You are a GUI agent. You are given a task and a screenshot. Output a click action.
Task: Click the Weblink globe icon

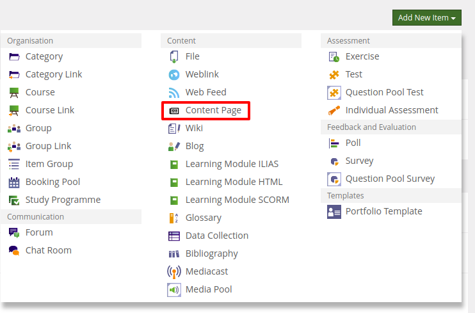(x=174, y=74)
